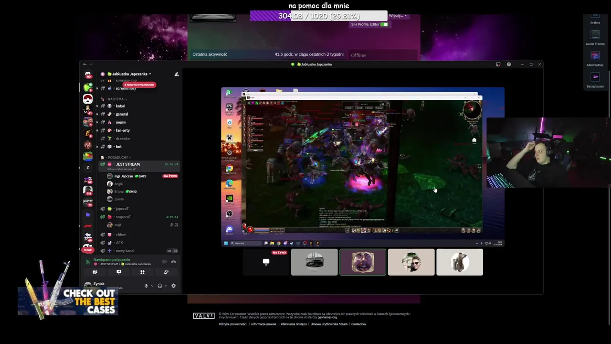Click the Avatar Frames icon in Steam sidebar
The image size is (611, 344).
pos(595,34)
